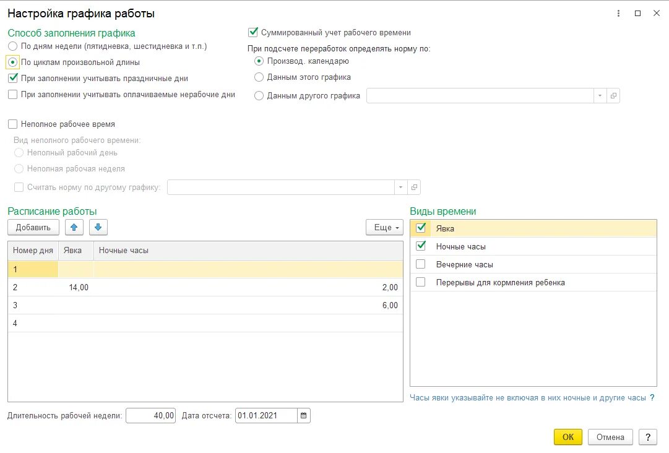Move schedule row up with blue arrow
669x453 pixels.
coord(74,227)
